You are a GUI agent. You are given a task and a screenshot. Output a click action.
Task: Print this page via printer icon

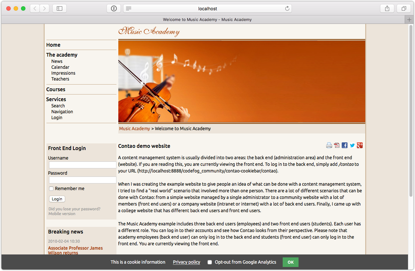coord(329,145)
